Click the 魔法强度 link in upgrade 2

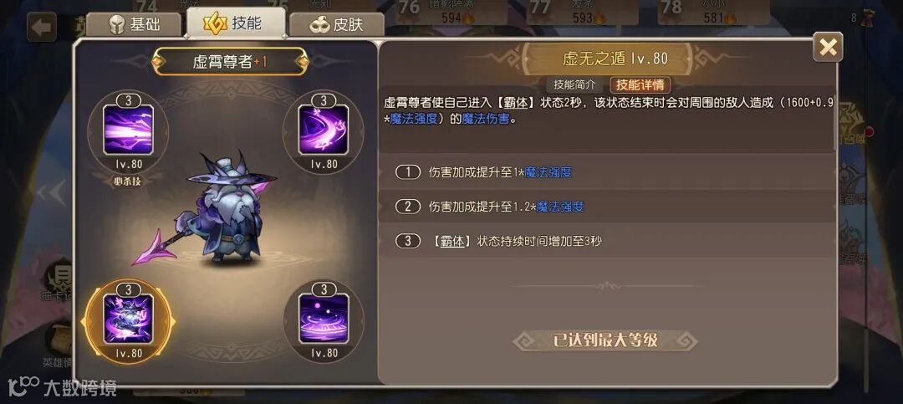pos(560,207)
